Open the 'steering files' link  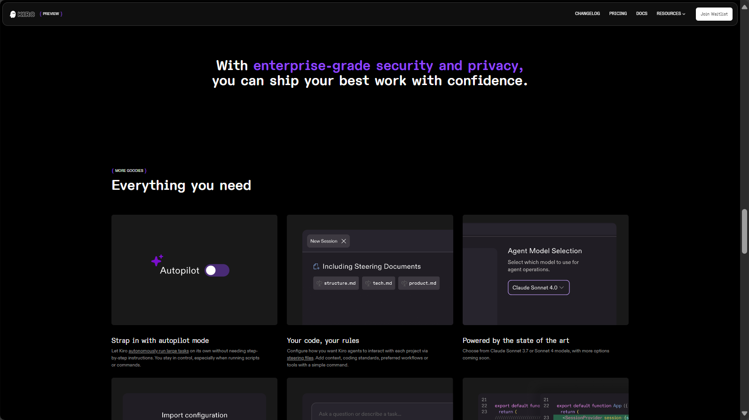(300, 358)
